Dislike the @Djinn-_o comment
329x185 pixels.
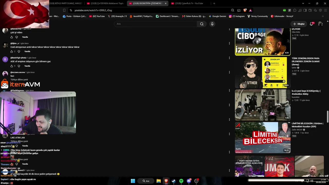coord(19,52)
